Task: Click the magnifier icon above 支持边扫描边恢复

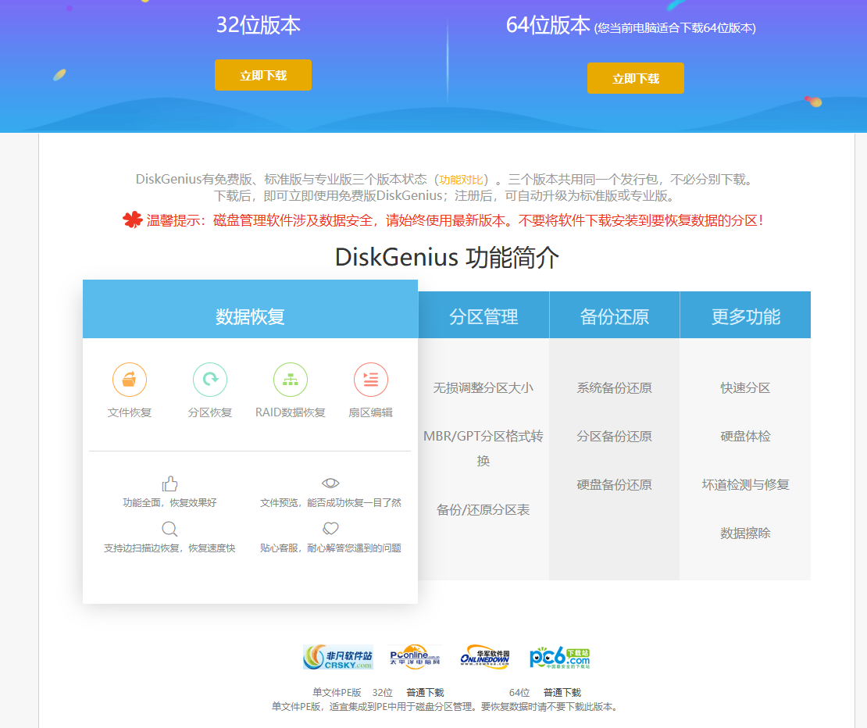Action: 169,529
